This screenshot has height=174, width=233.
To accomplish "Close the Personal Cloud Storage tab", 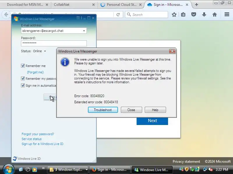I will (x=140, y=5).
